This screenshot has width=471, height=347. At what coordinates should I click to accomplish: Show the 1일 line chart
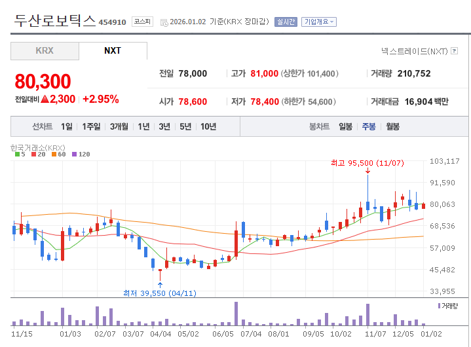(67, 126)
